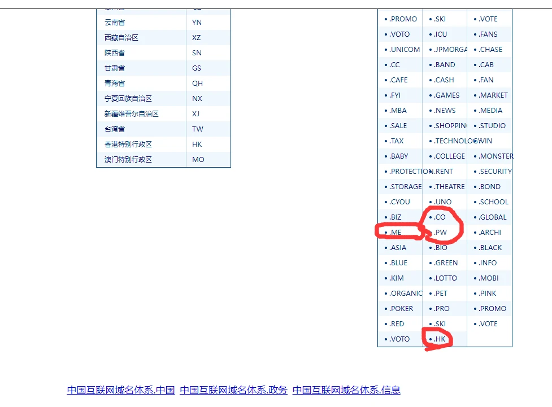The image size is (552, 407).
Task: Click the TW code cell
Action: tap(208, 129)
